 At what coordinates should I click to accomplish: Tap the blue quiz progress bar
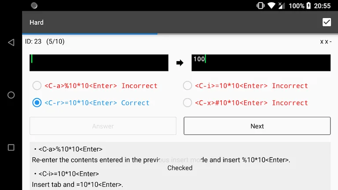(x=90, y=34)
